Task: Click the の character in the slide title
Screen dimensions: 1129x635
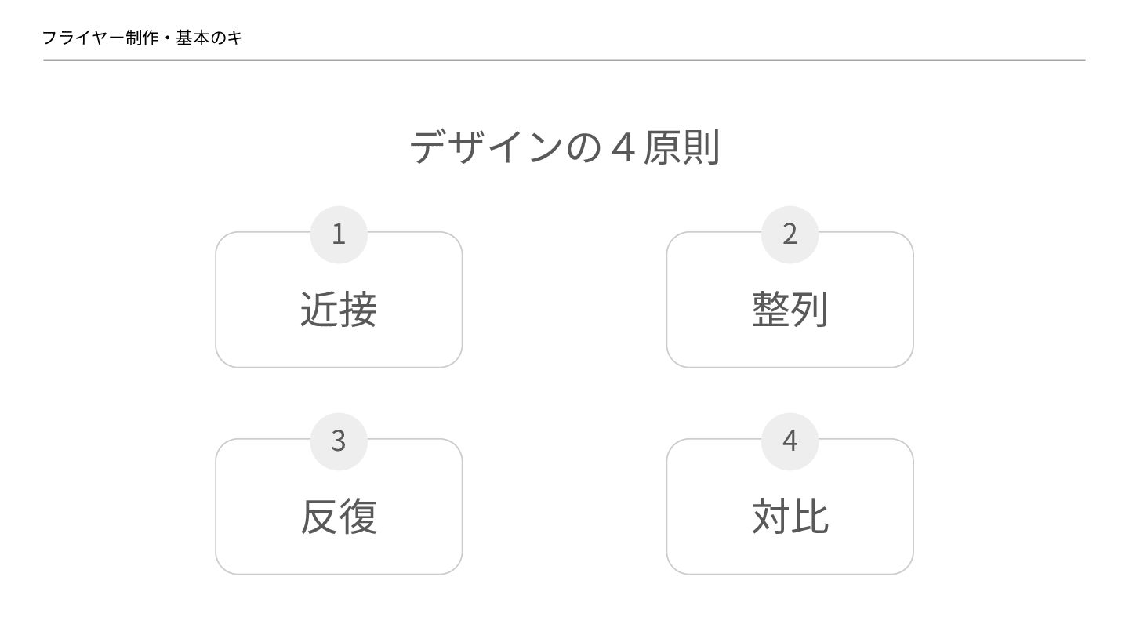Action: pyautogui.click(x=583, y=147)
